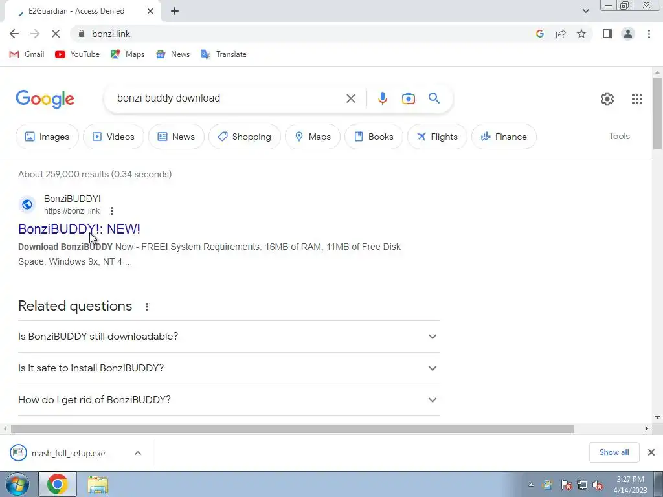Click the Google icon in address bar
This screenshot has width=663, height=497.
(x=539, y=34)
